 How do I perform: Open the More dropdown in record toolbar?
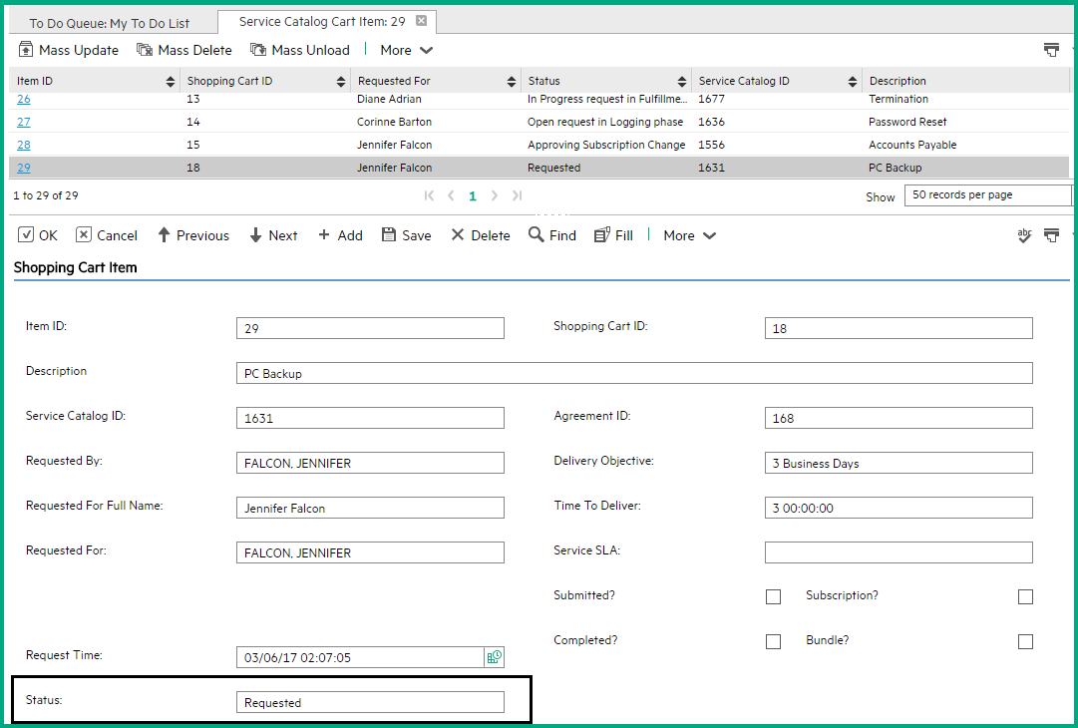[689, 235]
